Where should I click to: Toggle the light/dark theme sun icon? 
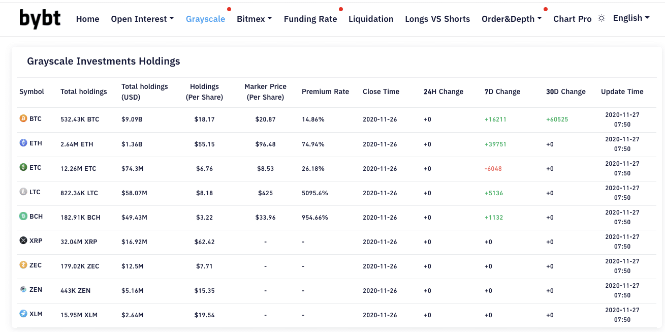coord(601,18)
